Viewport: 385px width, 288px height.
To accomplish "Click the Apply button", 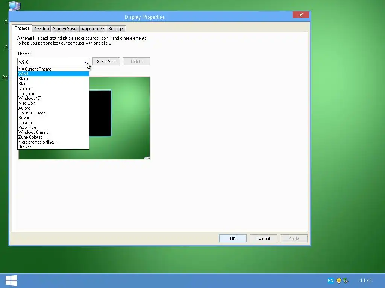I will (x=294, y=238).
